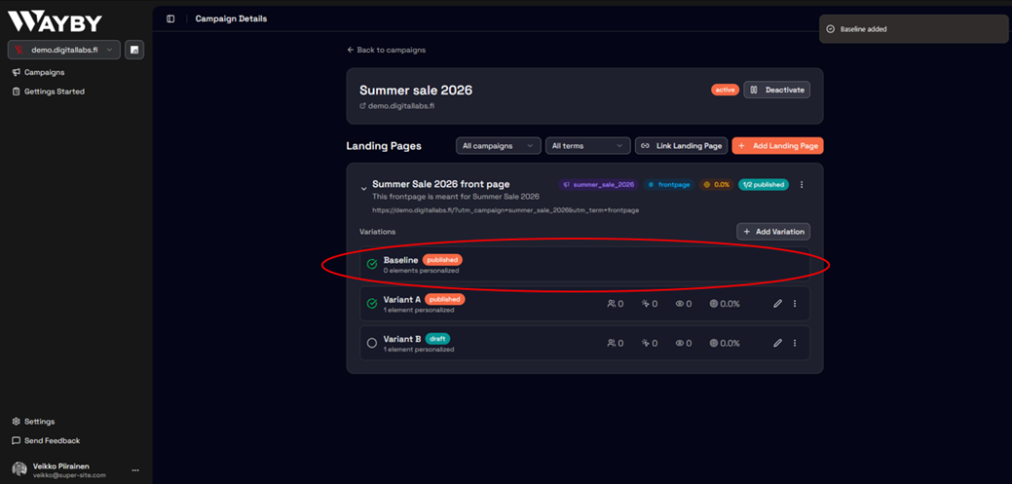Open Settings in the sidebar
This screenshot has height=484, width=1012.
click(x=33, y=422)
